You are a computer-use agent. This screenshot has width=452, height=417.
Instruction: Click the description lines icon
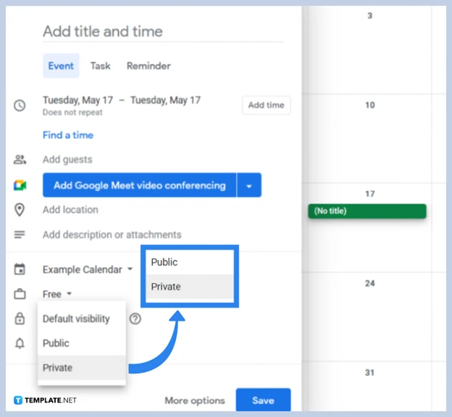(20, 235)
